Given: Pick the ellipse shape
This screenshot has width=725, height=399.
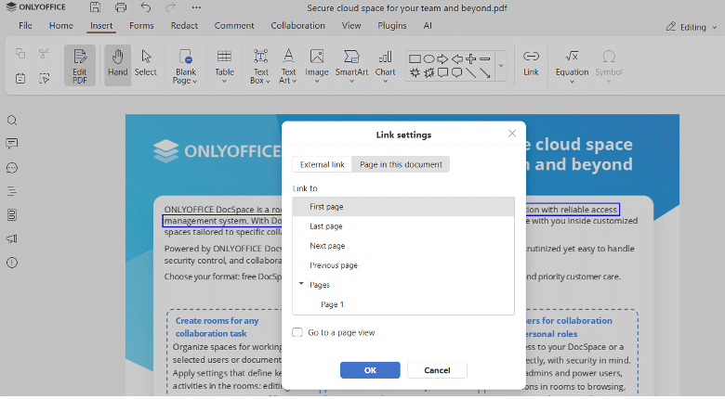Looking at the screenshot, I should (429, 58).
